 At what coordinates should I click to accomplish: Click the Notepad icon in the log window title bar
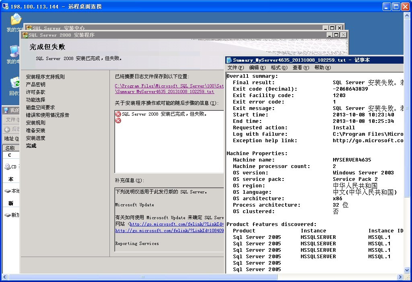click(229, 60)
